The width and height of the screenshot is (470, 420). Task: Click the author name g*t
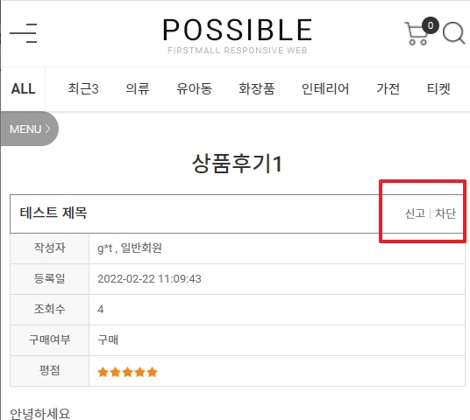pos(105,248)
